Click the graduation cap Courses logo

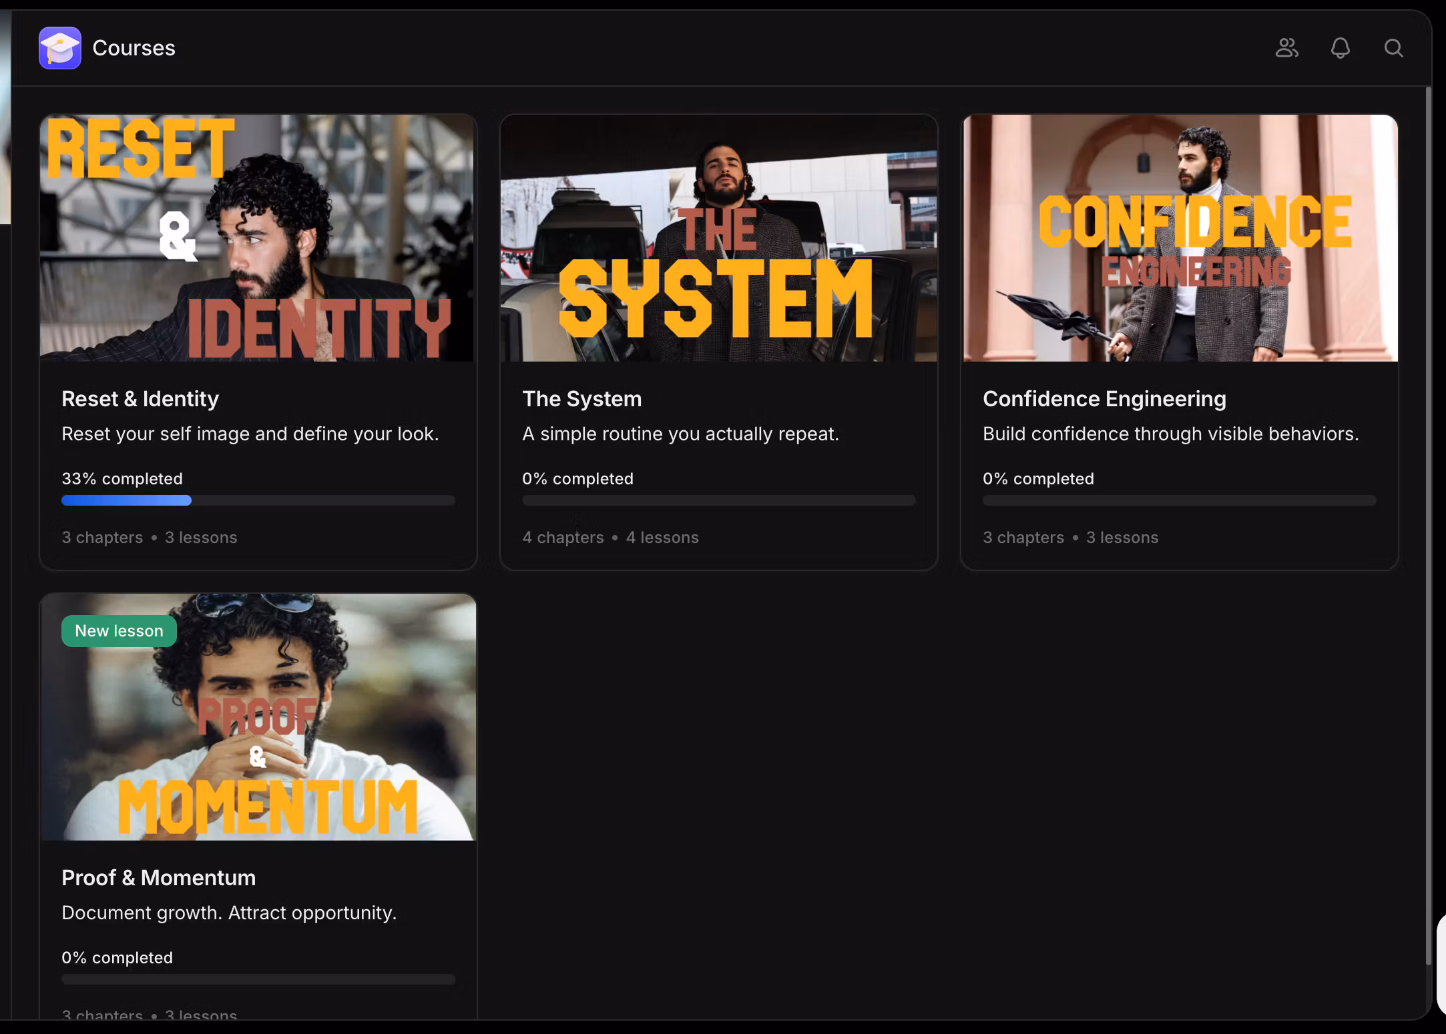tap(60, 48)
